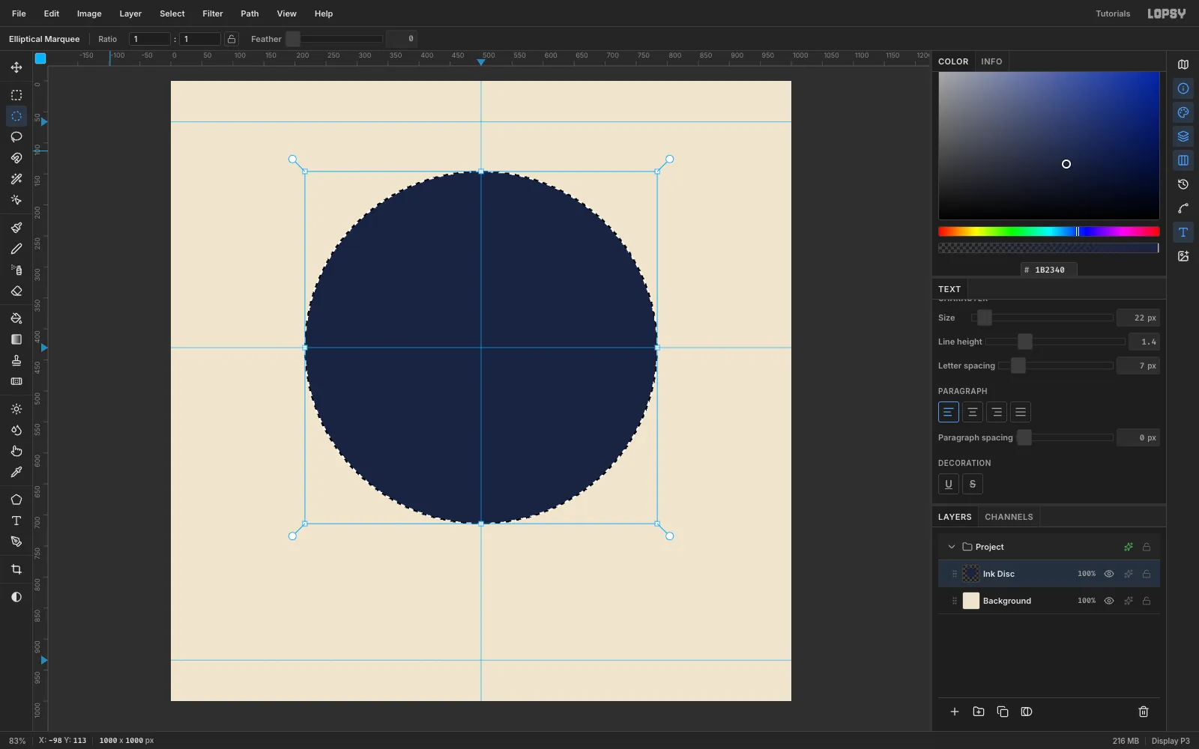Select the Pen tool
This screenshot has width=1199, height=749.
point(16,542)
